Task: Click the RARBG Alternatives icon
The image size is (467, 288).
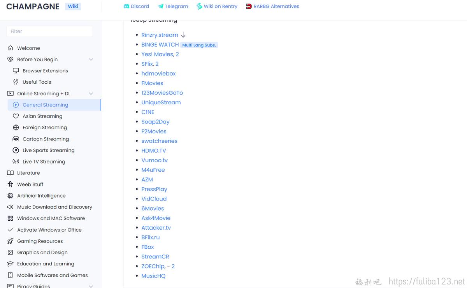Action: (x=249, y=6)
